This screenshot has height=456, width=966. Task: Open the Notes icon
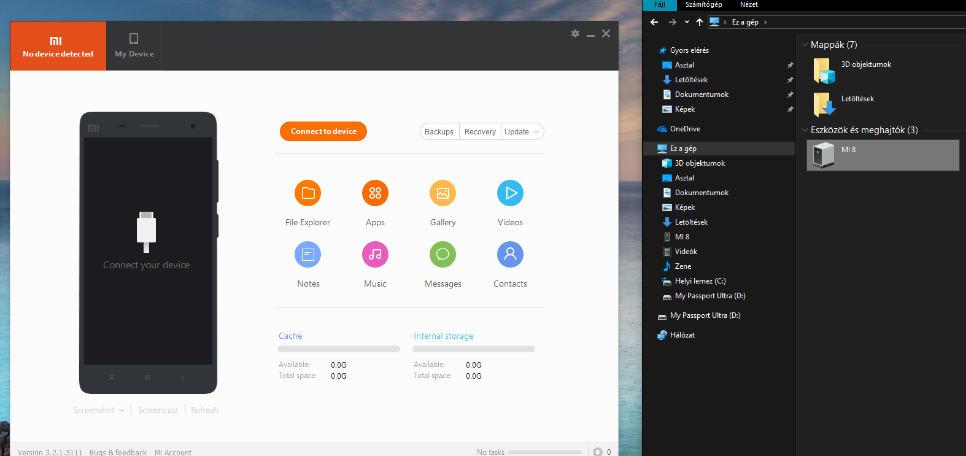(307, 255)
